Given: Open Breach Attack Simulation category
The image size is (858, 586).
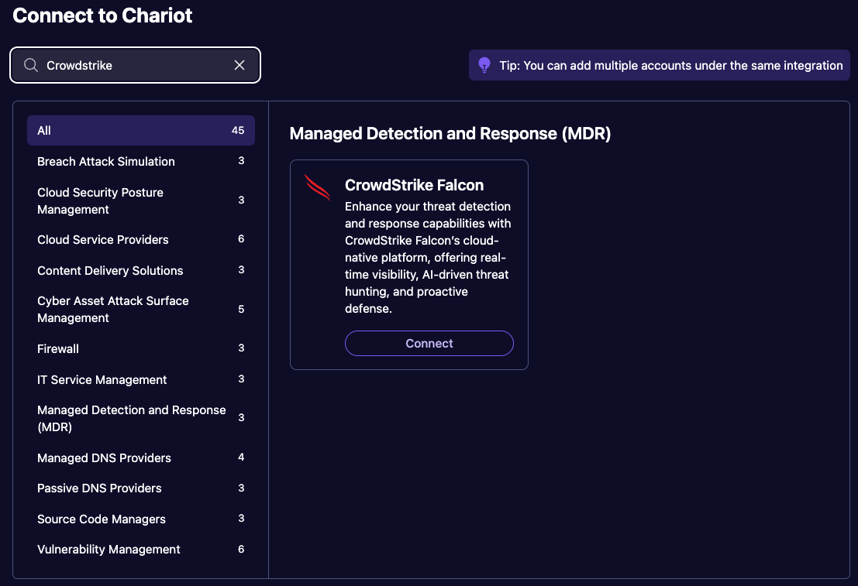Looking at the screenshot, I should [x=140, y=161].
